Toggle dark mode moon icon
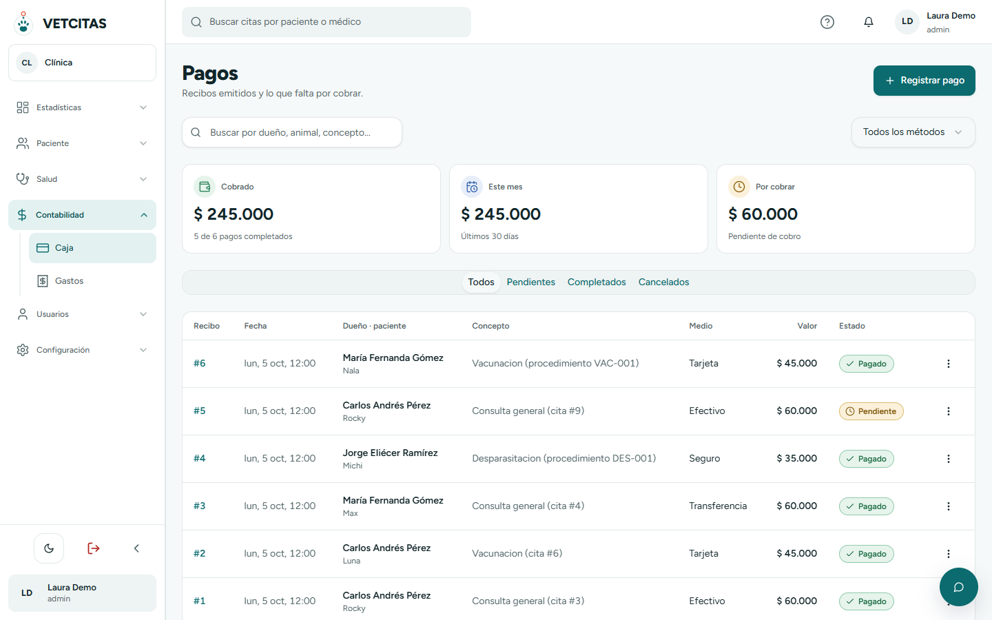Screen dimensions: 992x620 49,548
